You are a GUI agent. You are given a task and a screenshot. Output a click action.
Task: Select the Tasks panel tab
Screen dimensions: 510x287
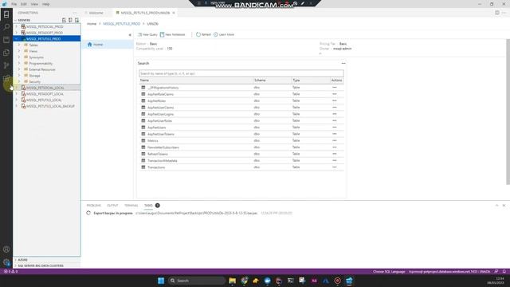point(148,206)
